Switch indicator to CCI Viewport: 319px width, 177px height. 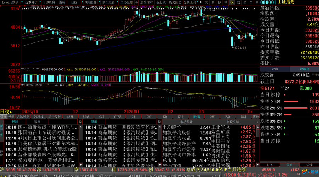pos(101,117)
